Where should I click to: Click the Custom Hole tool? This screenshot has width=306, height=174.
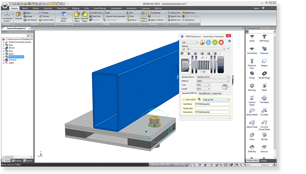click(46, 20)
